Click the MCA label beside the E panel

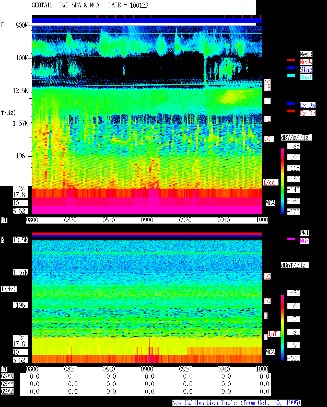tap(270, 203)
